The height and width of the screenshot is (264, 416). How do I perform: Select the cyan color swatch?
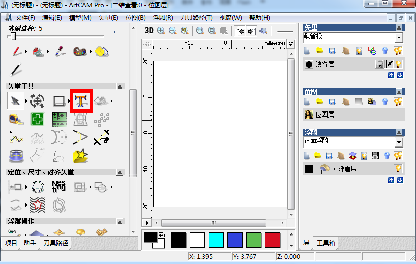[216, 240]
